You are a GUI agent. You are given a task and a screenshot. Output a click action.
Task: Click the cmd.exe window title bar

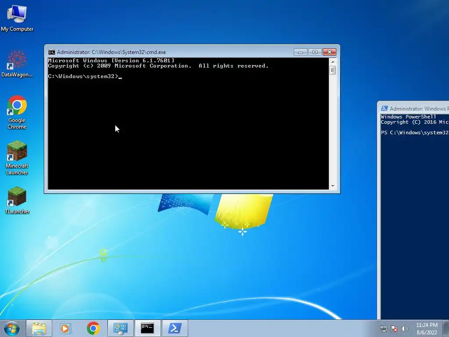click(x=172, y=52)
